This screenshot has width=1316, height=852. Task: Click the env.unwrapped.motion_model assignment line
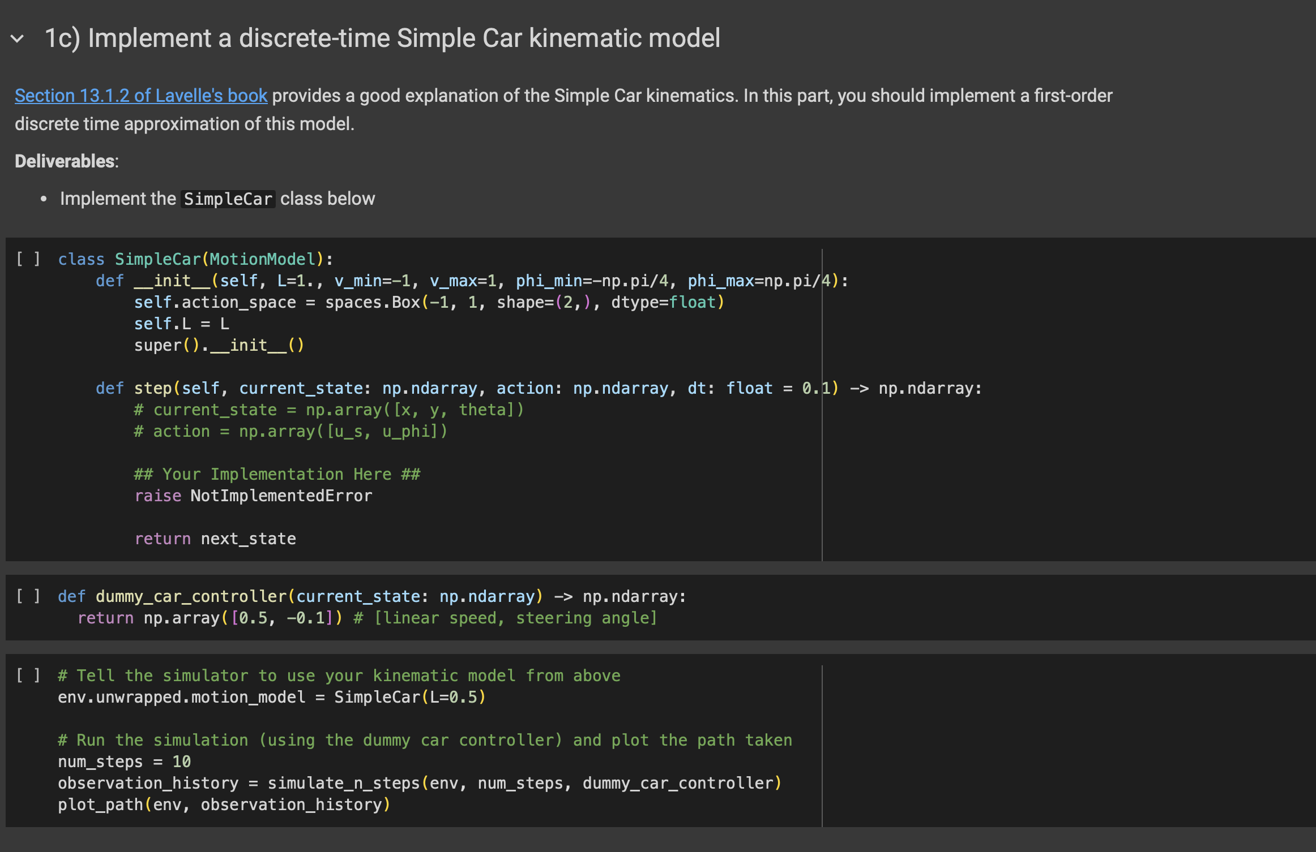[x=272, y=696]
